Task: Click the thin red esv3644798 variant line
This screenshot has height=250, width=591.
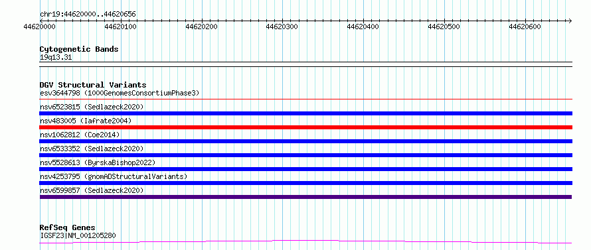Action: 305,99
